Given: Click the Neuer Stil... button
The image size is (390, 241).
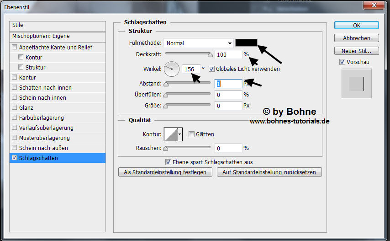Looking at the screenshot, I should 357,51.
